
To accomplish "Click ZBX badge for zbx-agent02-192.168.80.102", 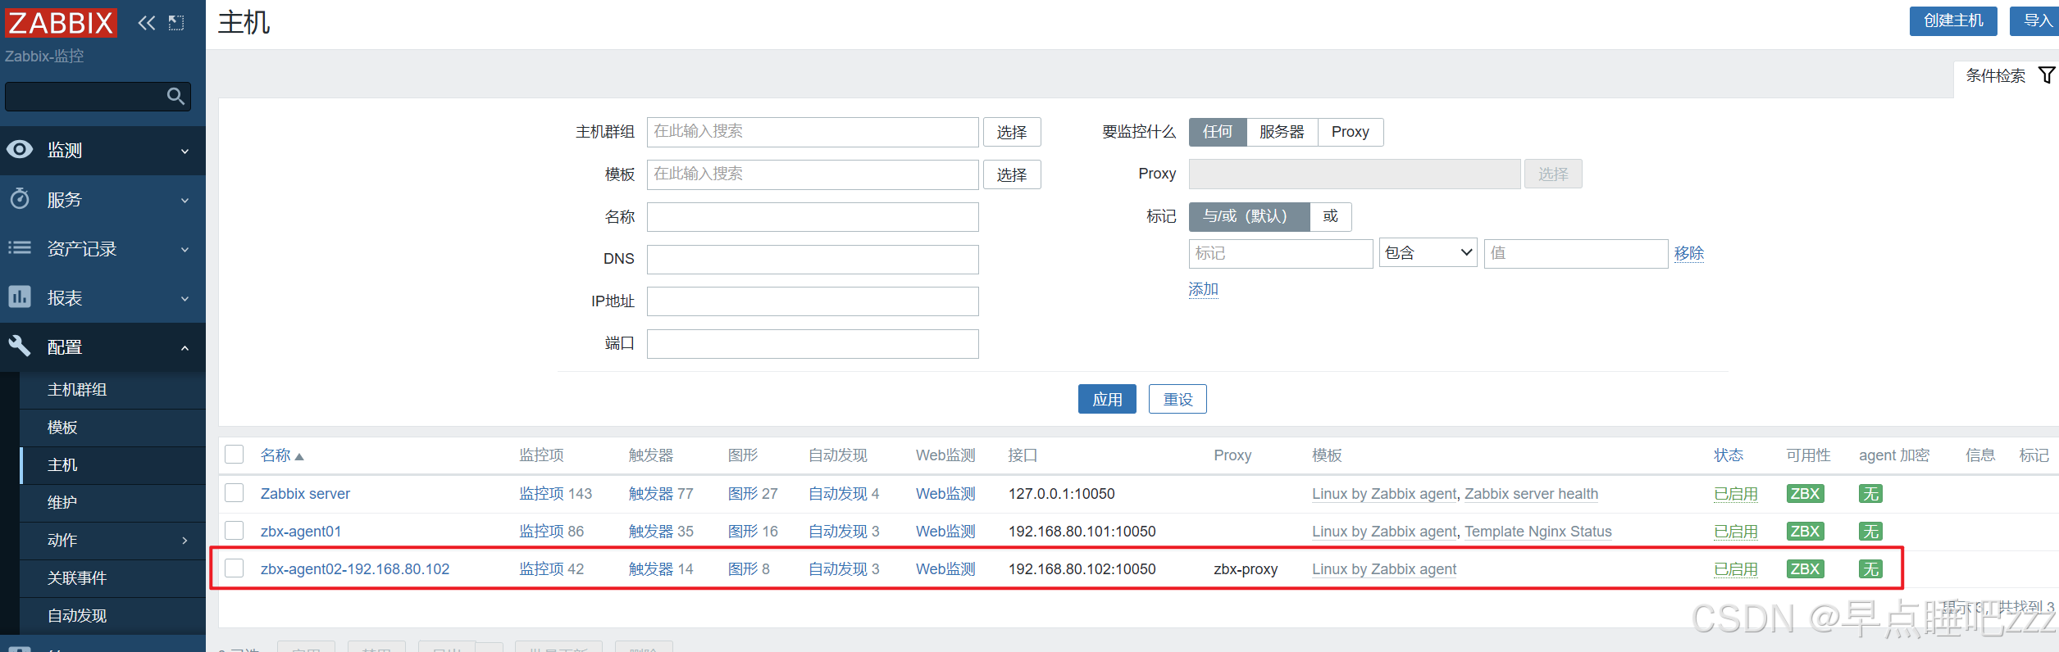I will [1805, 569].
